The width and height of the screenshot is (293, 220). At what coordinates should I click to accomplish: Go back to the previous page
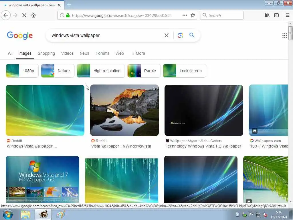point(6,15)
